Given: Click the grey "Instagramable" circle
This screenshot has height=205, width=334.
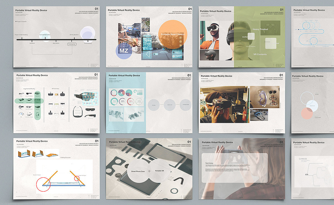Looking at the screenshot, I should pyautogui.click(x=185, y=105).
